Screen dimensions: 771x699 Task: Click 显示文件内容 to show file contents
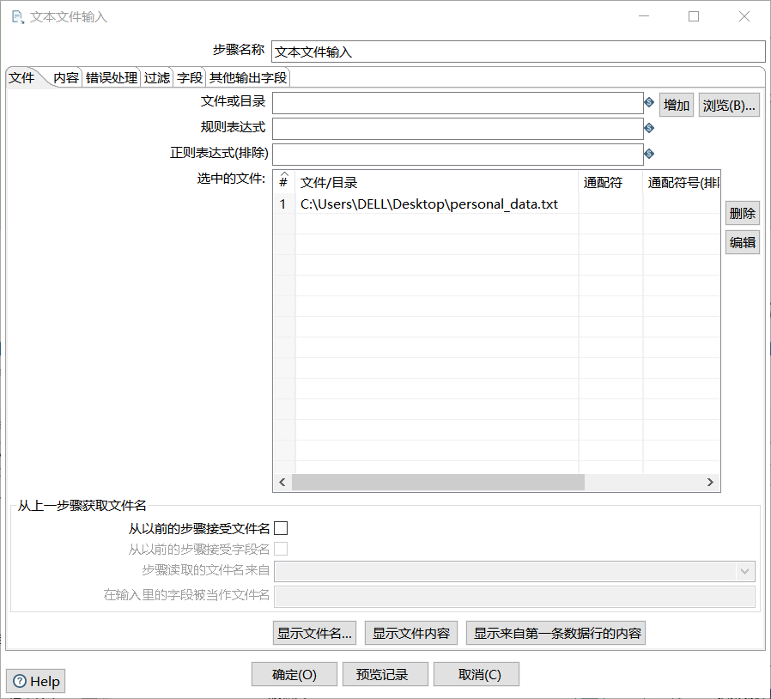(410, 633)
